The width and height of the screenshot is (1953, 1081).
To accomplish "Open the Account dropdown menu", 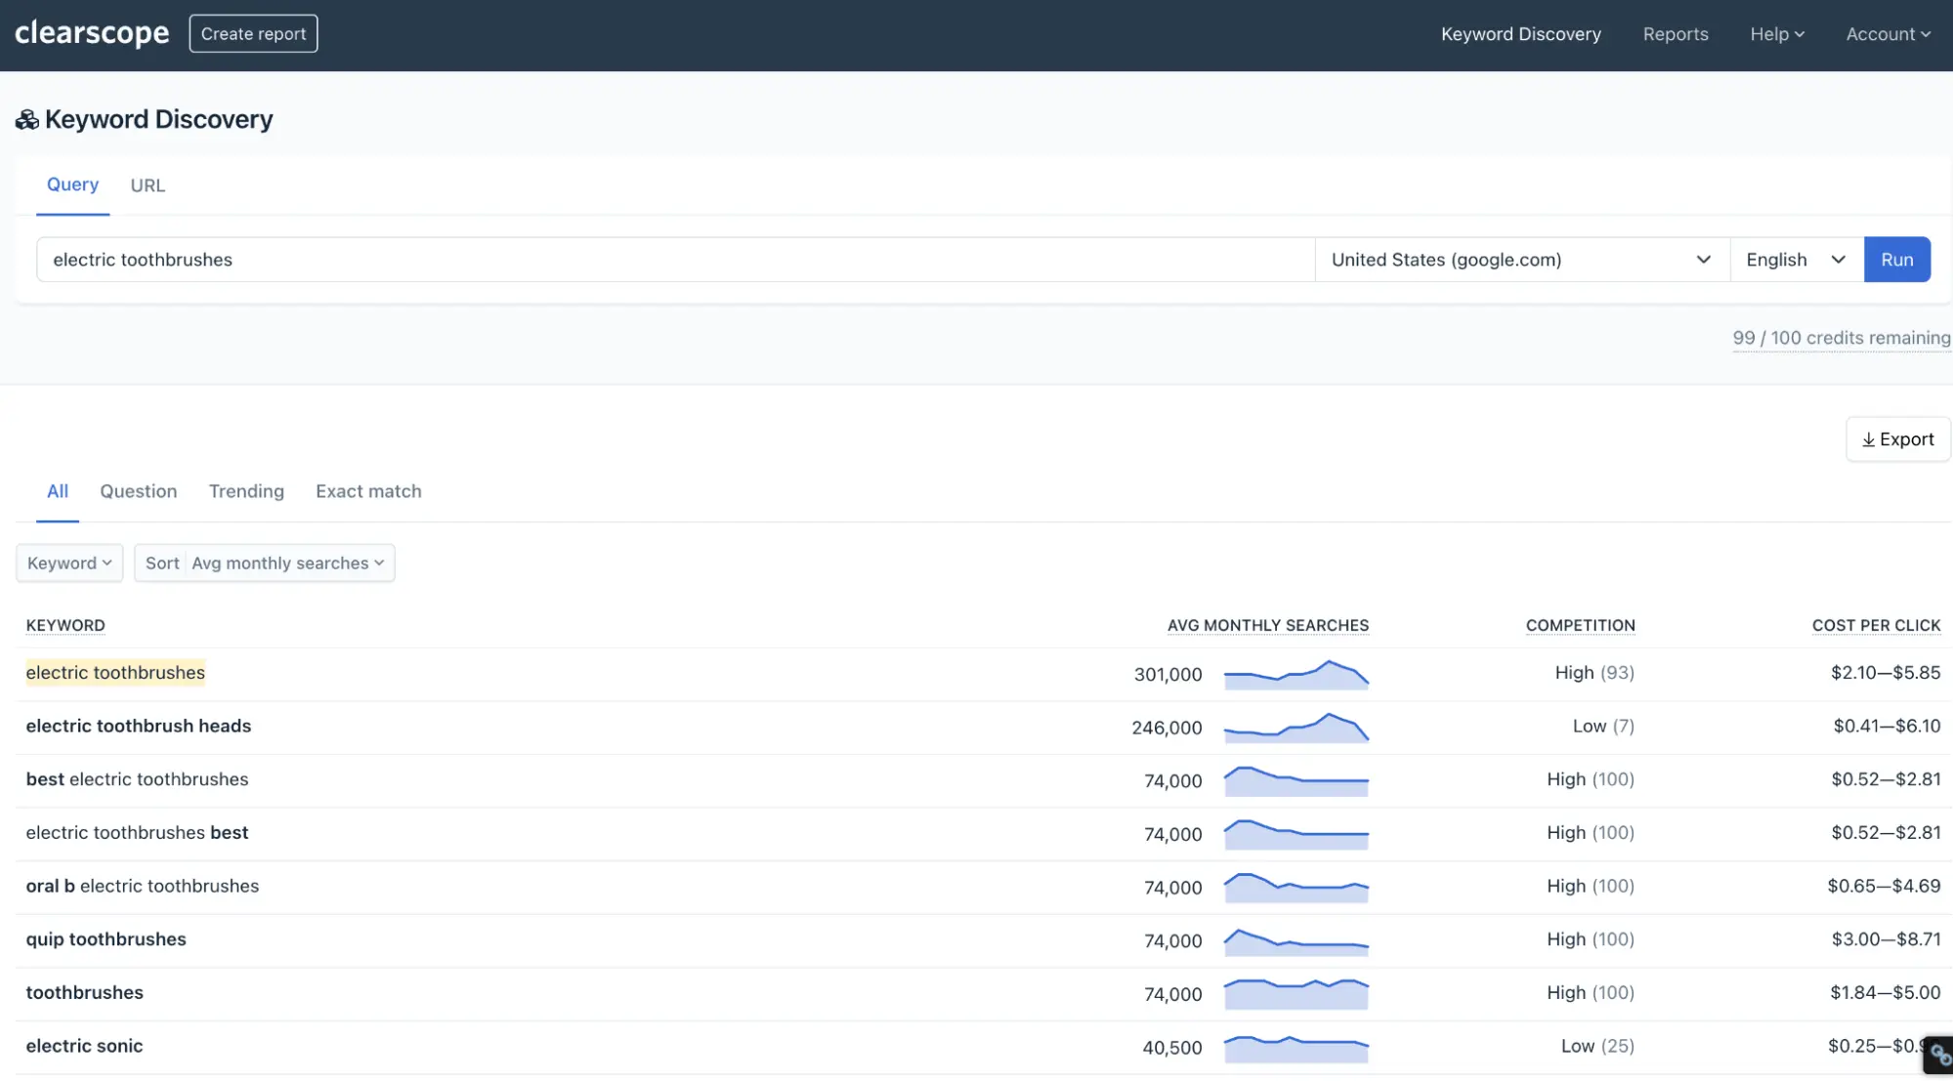I will (1887, 34).
